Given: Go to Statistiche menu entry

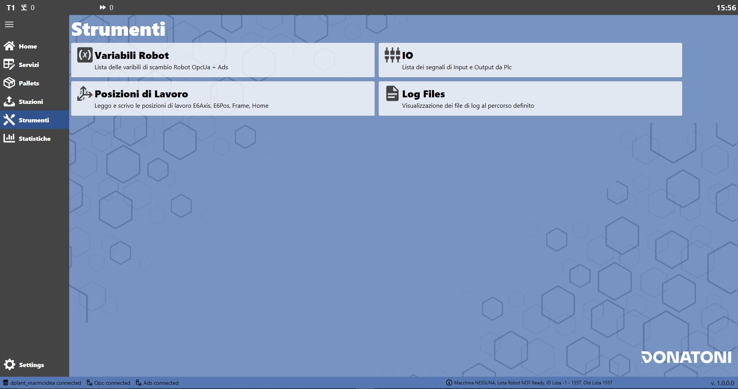Looking at the screenshot, I should pyautogui.click(x=35, y=139).
